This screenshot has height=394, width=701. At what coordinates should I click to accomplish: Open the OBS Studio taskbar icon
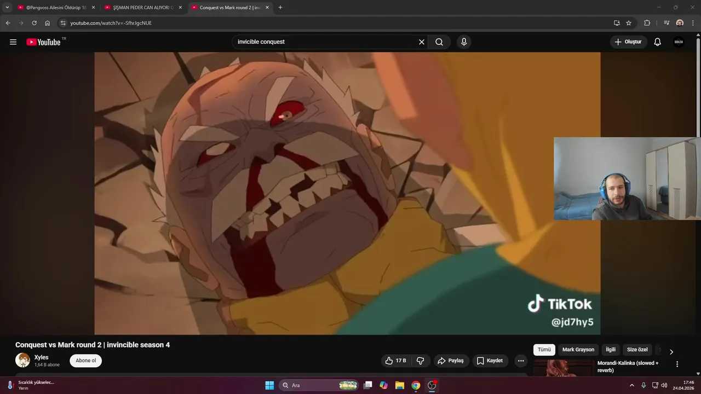tap(432, 385)
